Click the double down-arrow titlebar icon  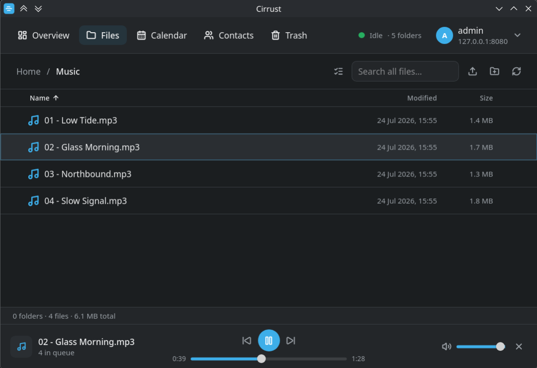tap(38, 9)
